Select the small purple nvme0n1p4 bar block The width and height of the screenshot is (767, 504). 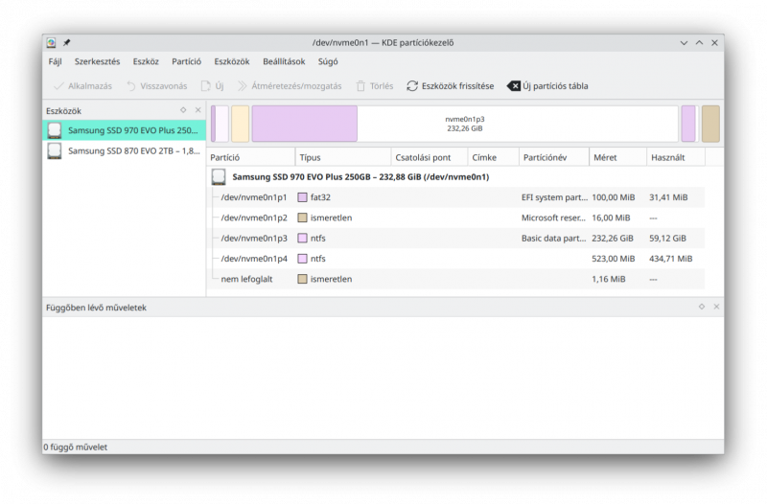click(x=688, y=124)
